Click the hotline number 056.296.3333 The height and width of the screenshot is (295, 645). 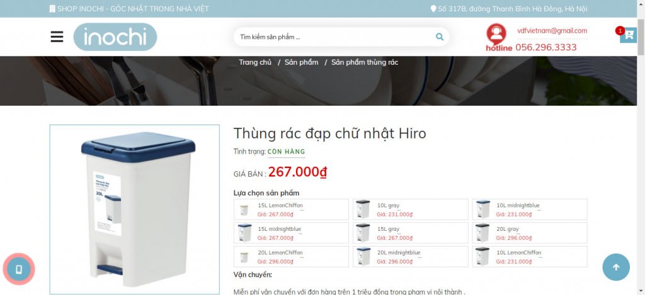(x=546, y=47)
